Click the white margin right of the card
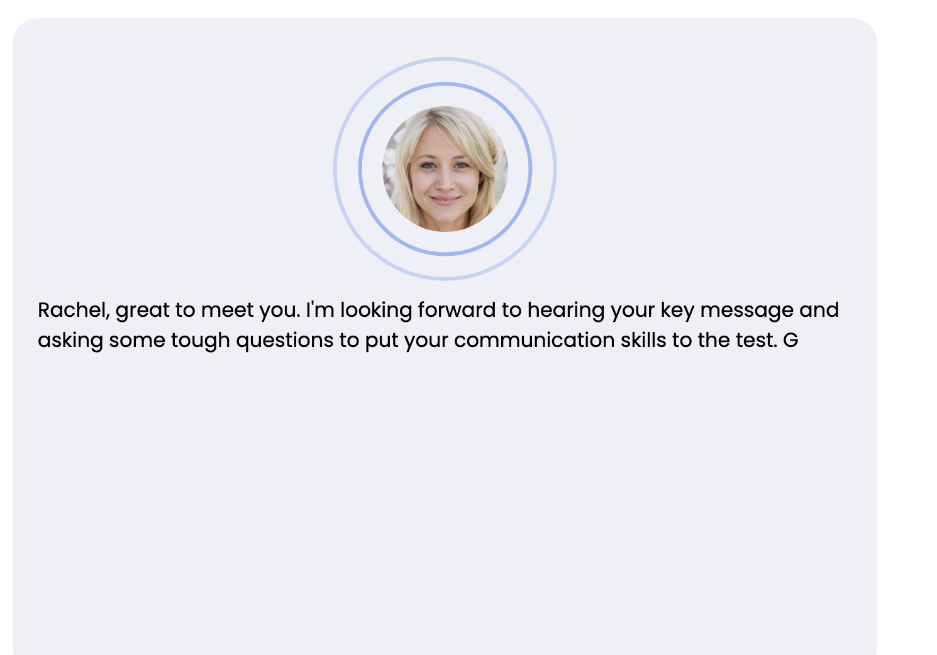This screenshot has width=937, height=655. coord(907,327)
